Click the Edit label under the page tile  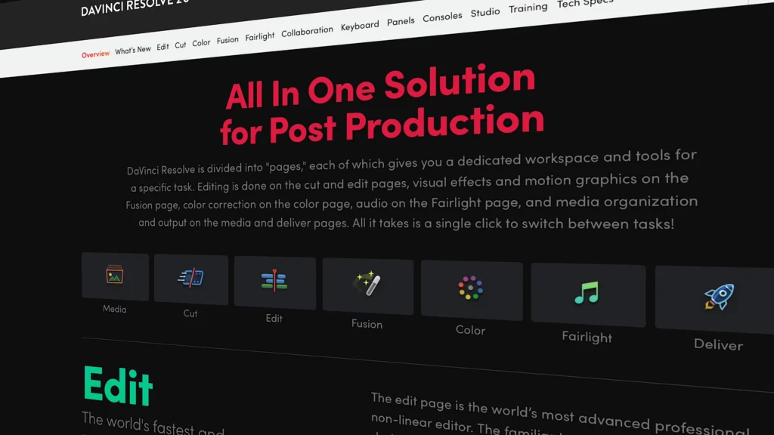[x=274, y=318]
